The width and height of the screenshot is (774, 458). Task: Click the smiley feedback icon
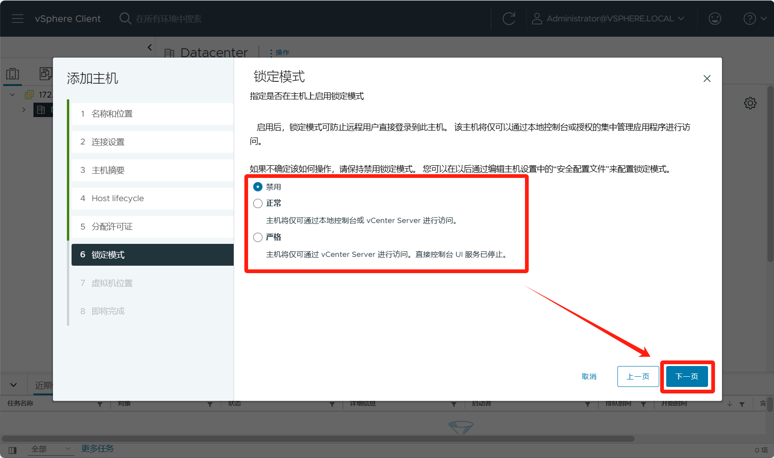(715, 19)
